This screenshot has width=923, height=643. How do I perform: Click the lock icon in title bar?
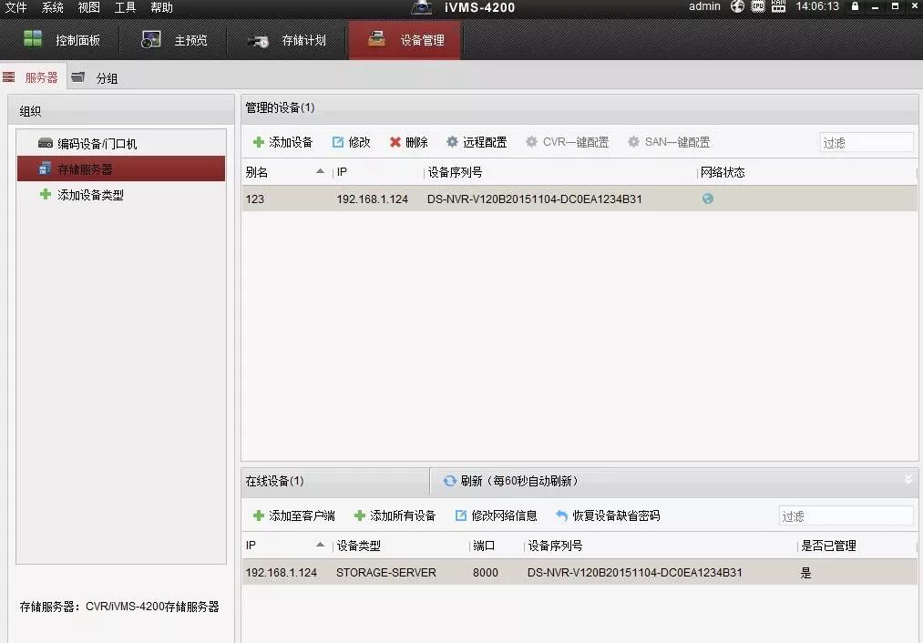tap(855, 5)
